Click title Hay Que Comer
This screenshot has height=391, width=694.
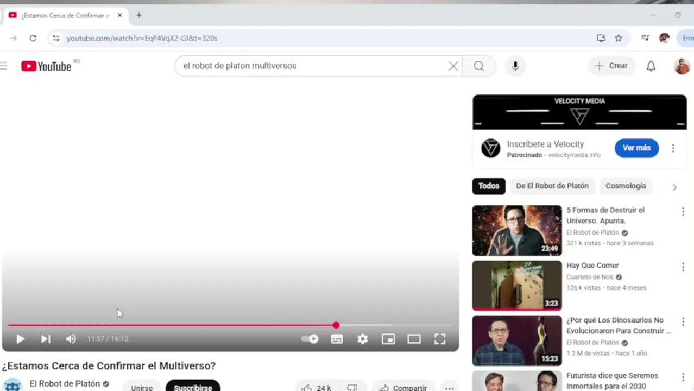[x=592, y=266]
